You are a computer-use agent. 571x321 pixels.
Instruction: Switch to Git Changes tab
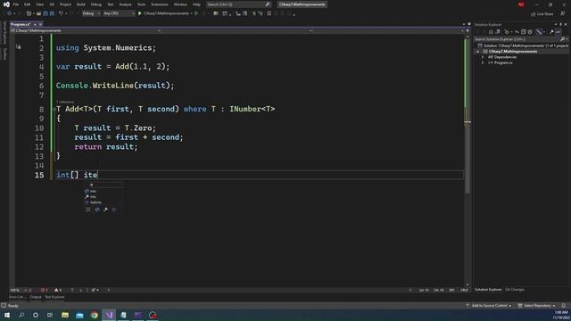pyautogui.click(x=515, y=290)
